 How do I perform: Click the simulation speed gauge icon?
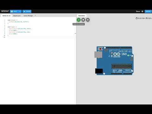[x=147, y=18]
